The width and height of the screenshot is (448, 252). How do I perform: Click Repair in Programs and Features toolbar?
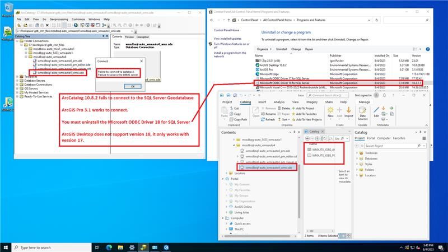click(309, 49)
